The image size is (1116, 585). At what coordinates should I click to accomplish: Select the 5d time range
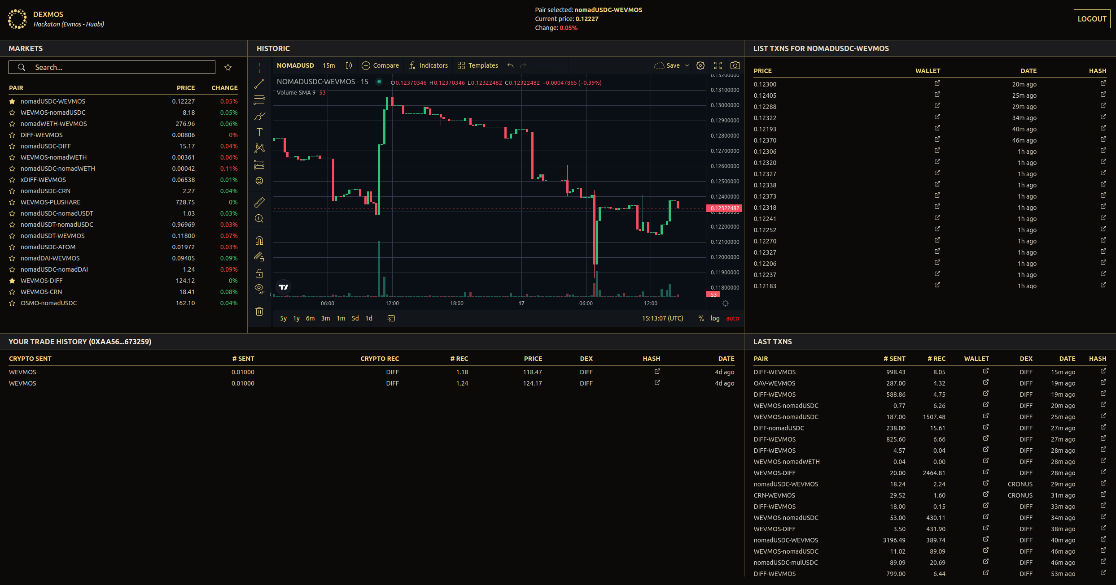[355, 318]
